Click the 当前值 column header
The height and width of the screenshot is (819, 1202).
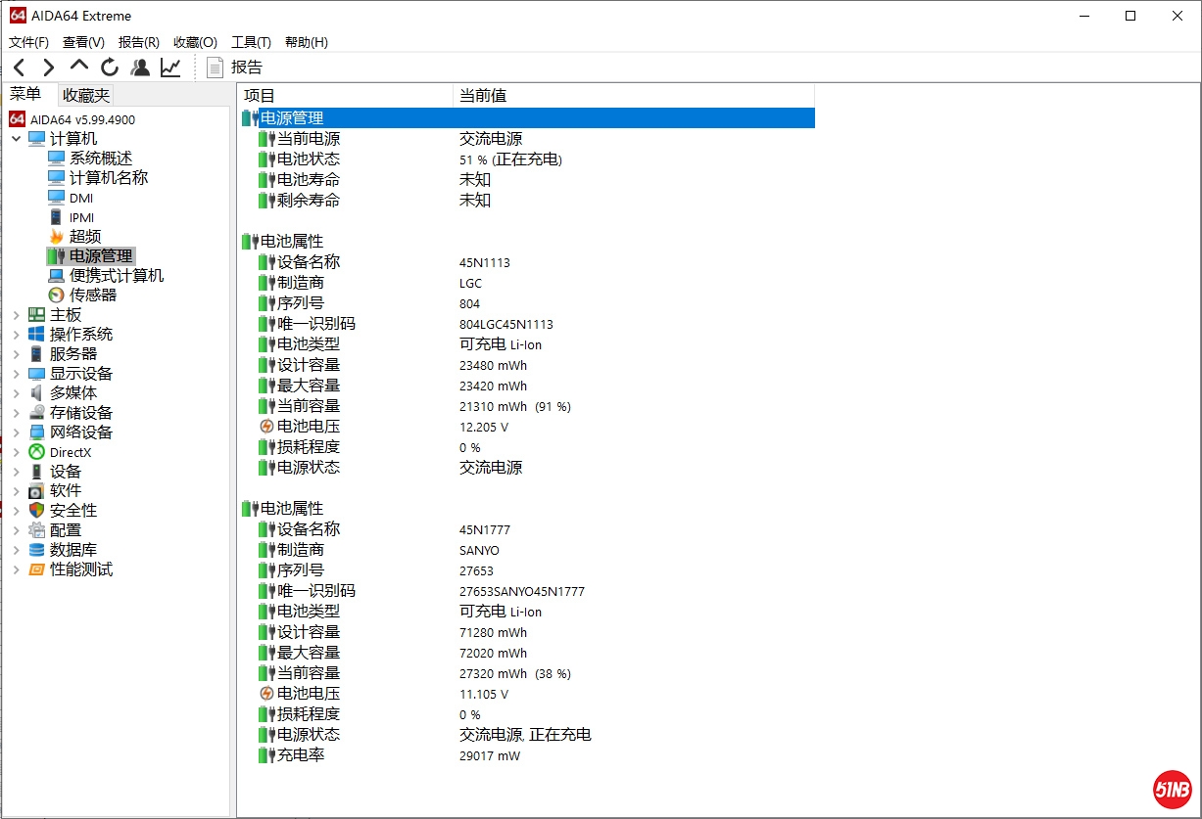click(483, 95)
